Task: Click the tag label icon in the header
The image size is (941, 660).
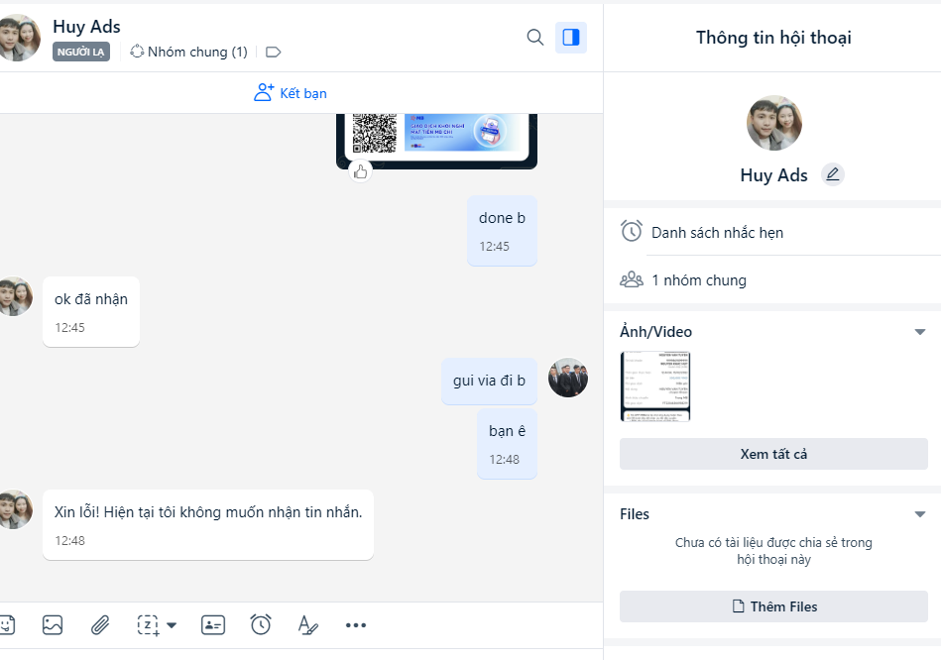Action: (x=275, y=52)
